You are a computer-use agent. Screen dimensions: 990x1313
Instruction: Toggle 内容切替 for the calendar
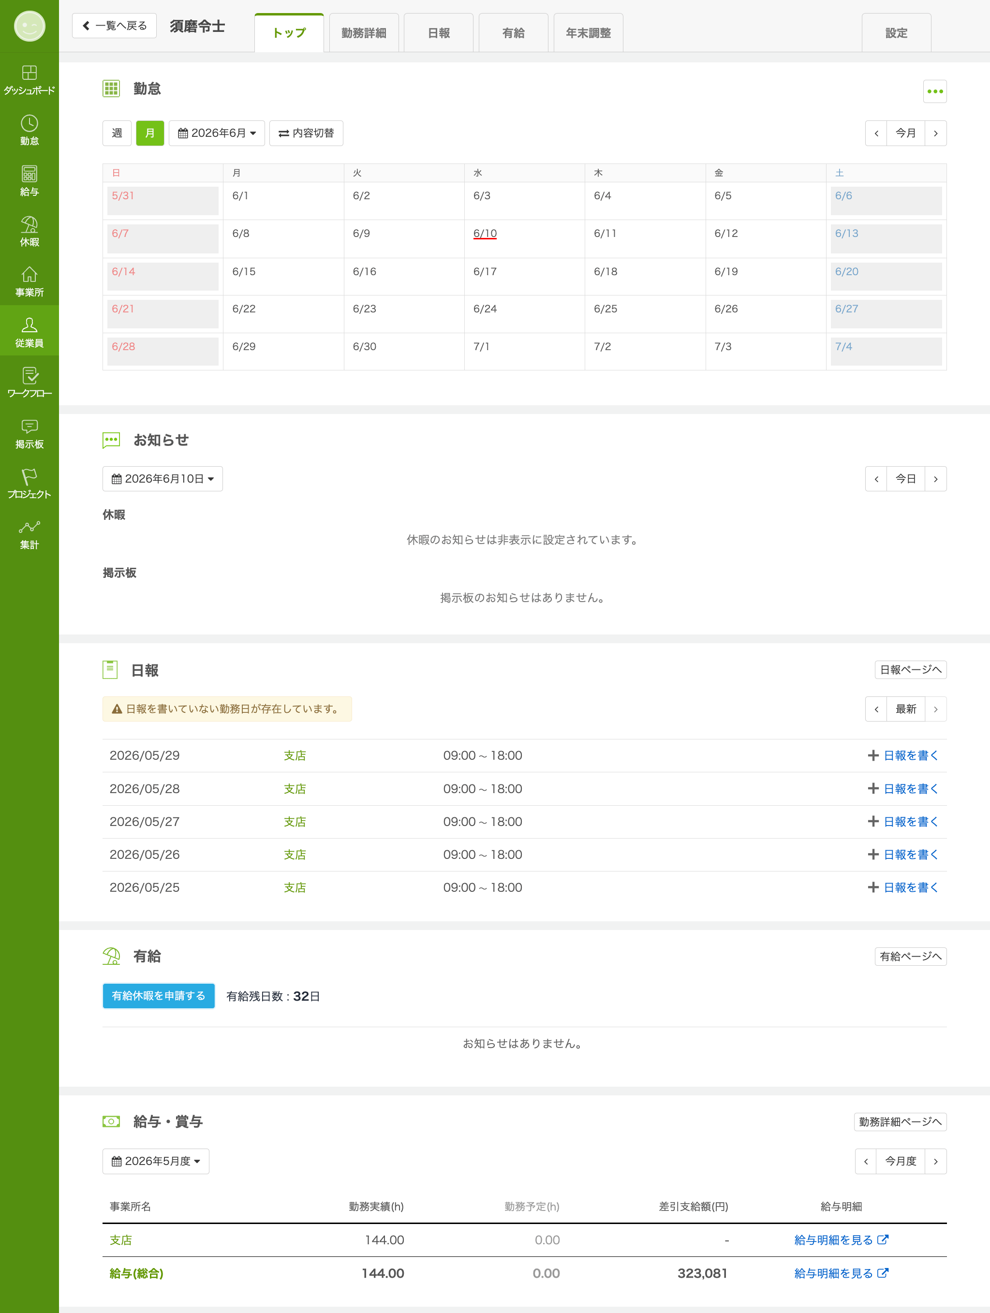pos(306,133)
